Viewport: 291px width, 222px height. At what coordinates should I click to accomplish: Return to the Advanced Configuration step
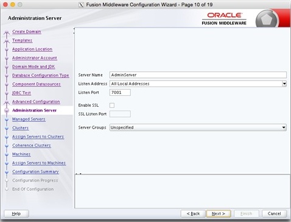tap(36, 101)
